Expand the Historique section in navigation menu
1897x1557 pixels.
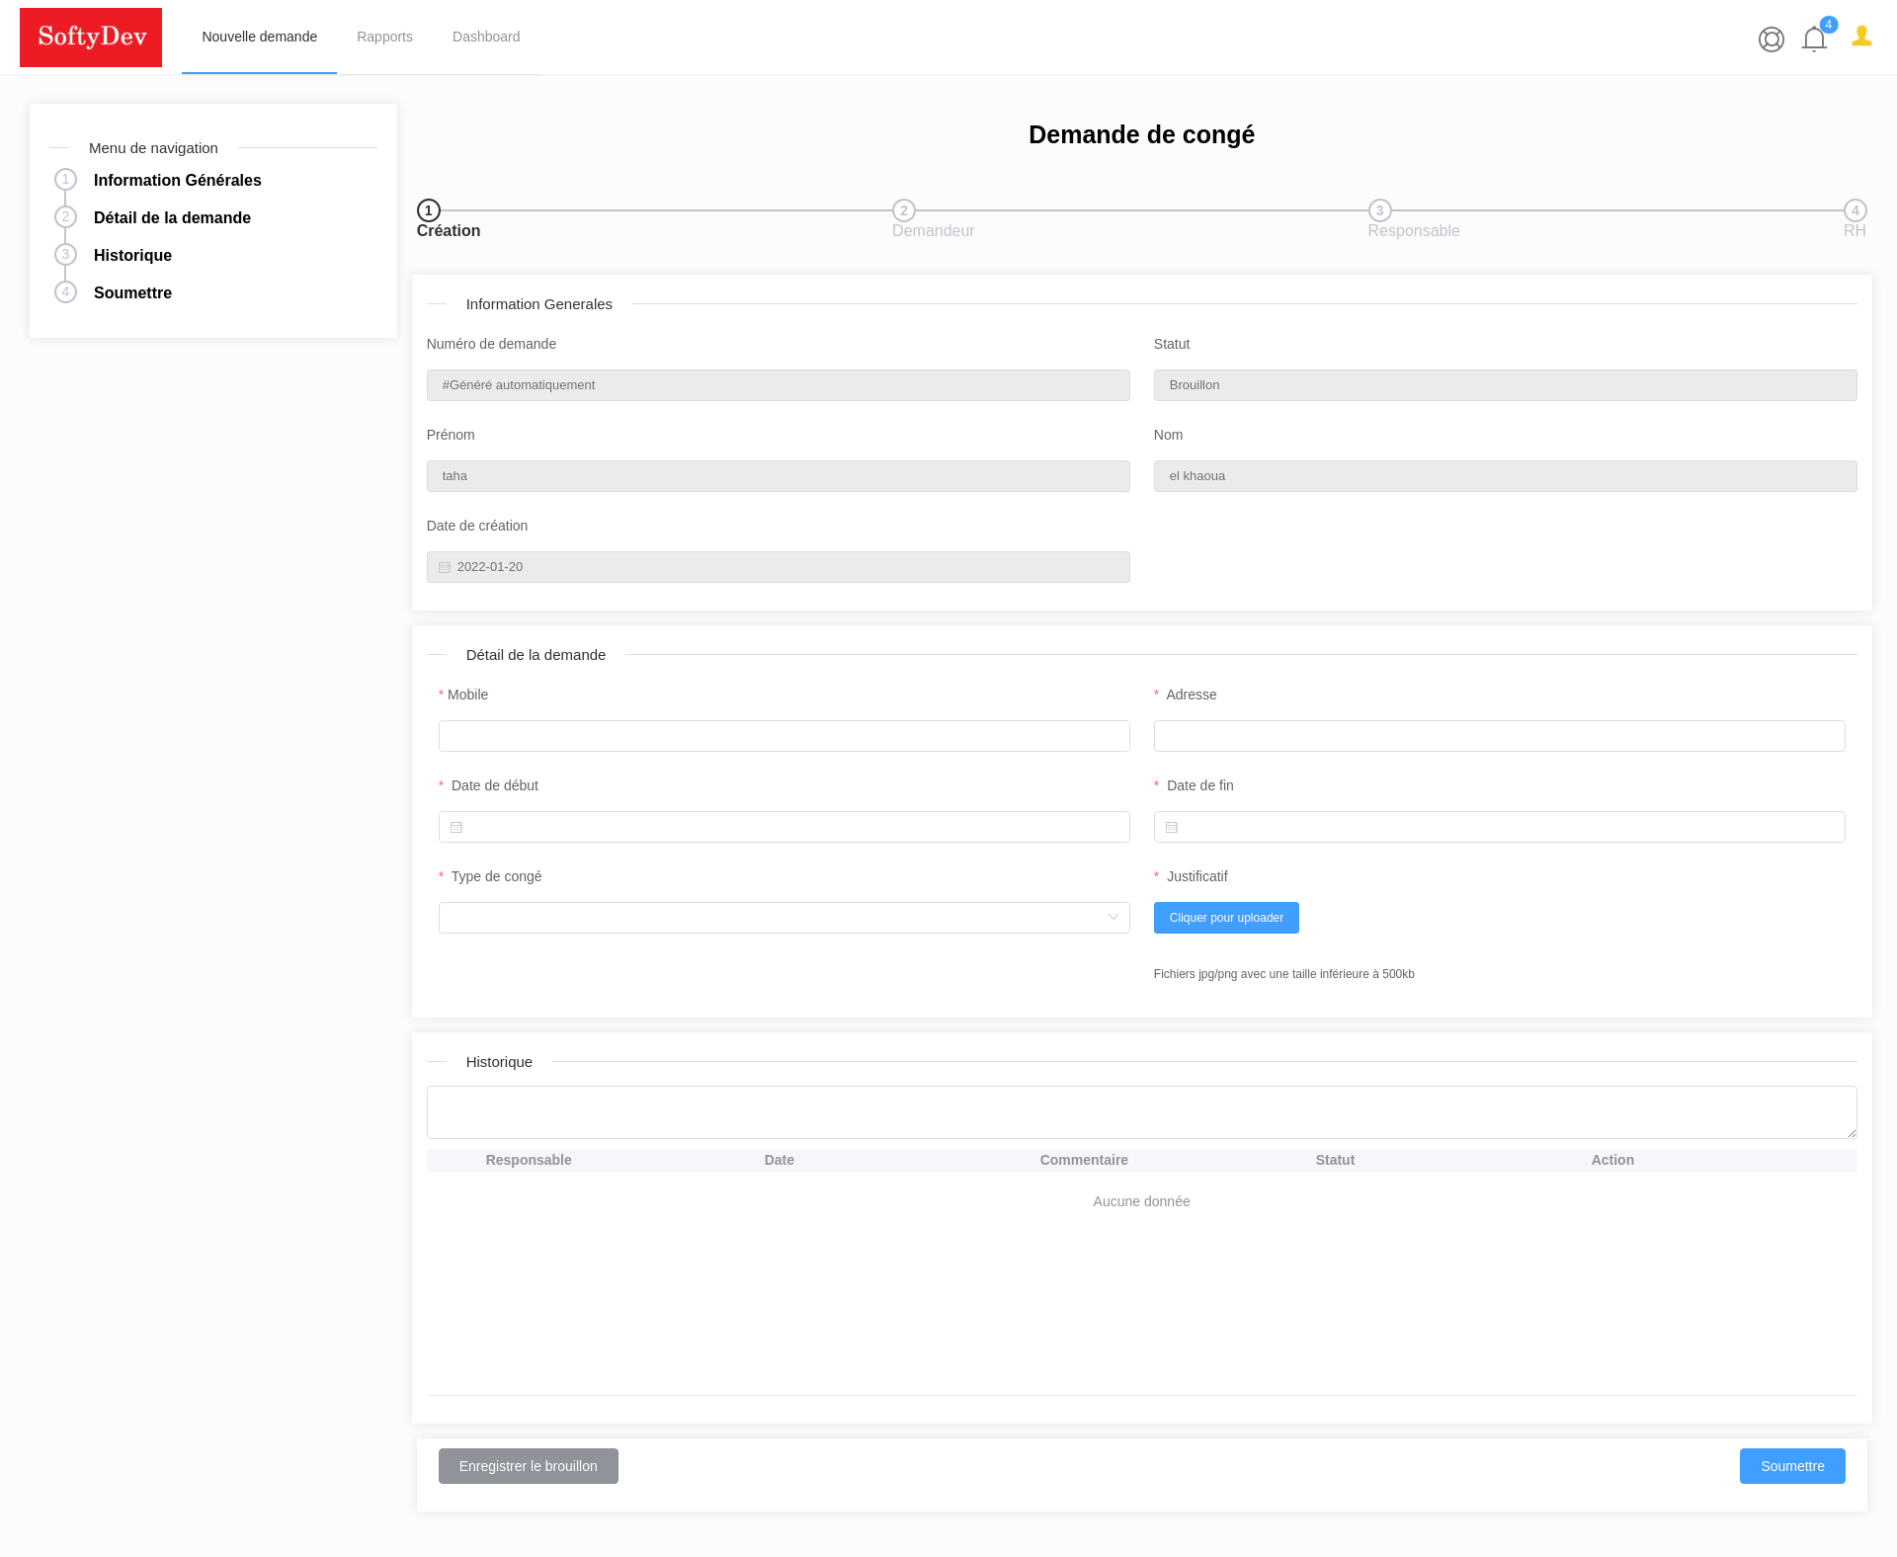[x=131, y=255]
